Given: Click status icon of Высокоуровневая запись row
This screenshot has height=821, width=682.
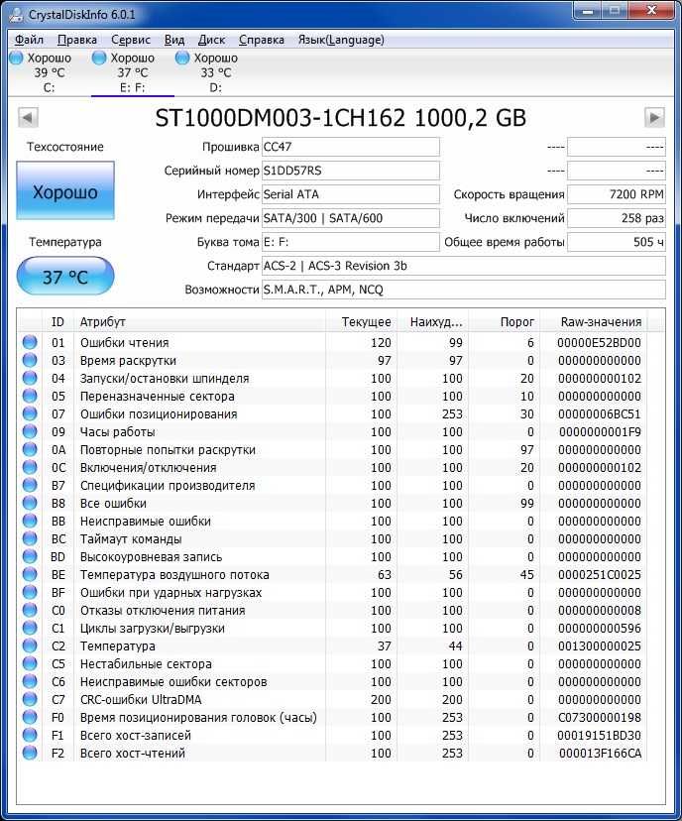Looking at the screenshot, I should pos(30,556).
